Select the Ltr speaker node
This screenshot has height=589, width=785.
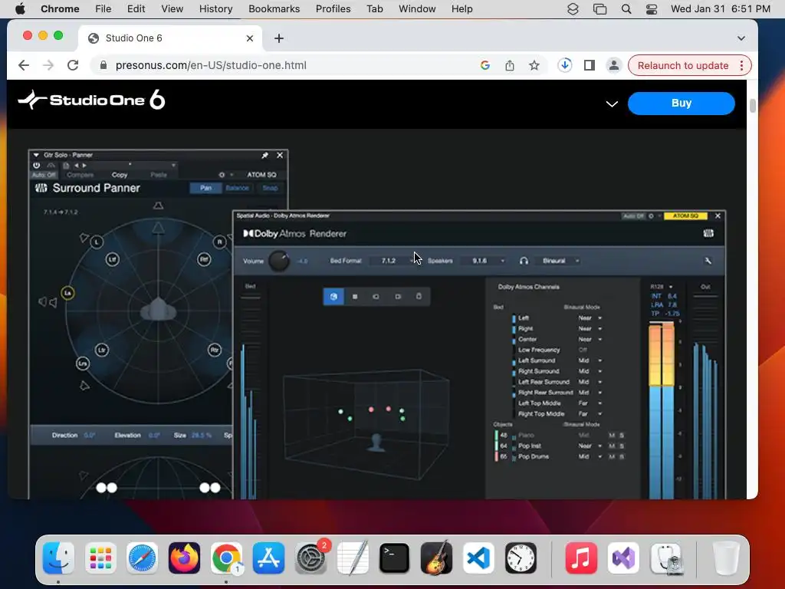coord(102,350)
